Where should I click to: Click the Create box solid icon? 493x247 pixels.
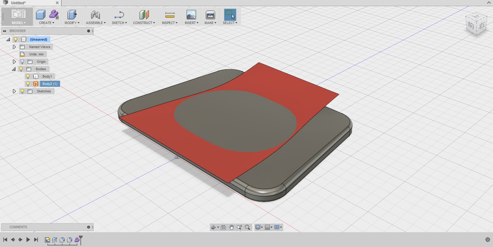41,14
